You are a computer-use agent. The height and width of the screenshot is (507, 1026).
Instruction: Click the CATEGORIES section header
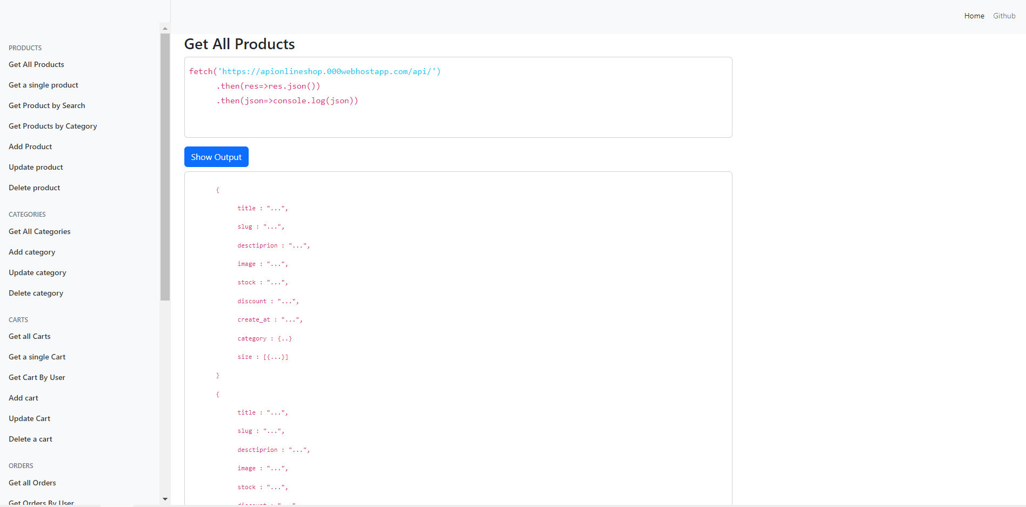[27, 215]
